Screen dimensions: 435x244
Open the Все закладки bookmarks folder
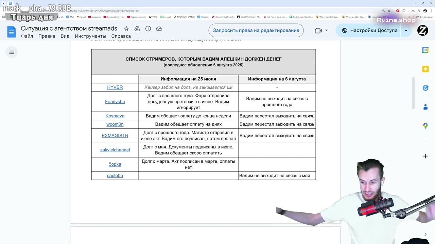(425, 17)
